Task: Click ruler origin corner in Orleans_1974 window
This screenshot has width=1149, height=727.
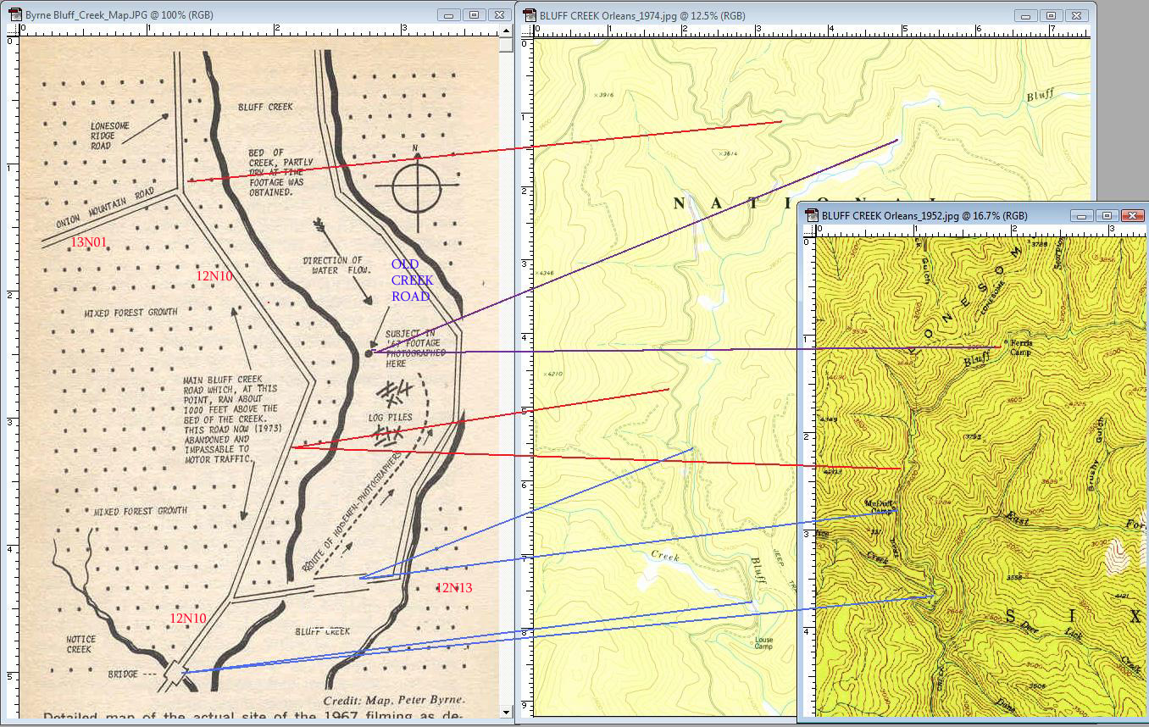Action: pos(527,32)
